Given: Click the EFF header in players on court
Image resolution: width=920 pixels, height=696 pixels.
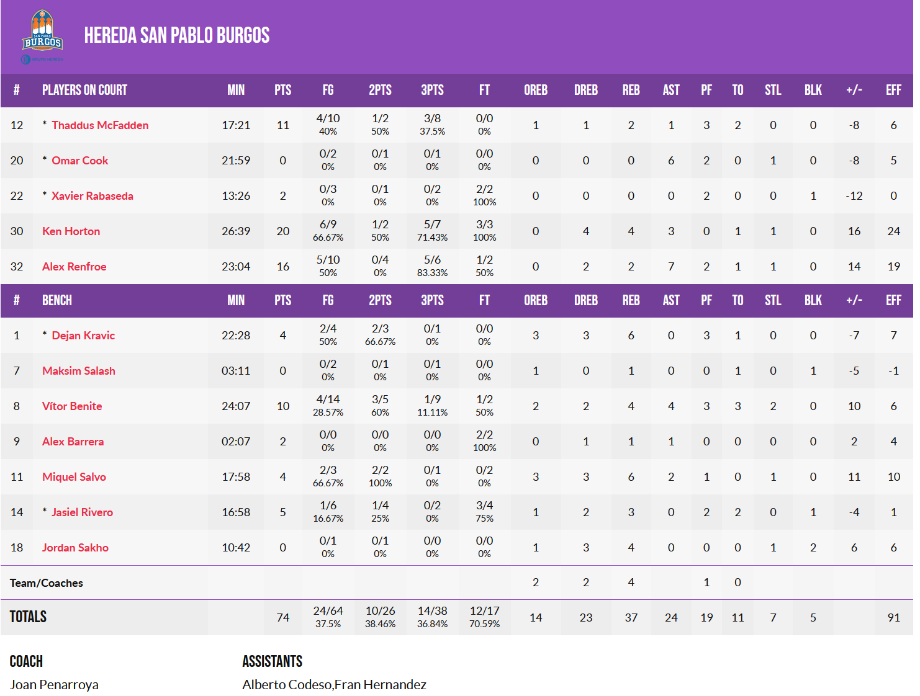Looking at the screenshot, I should tap(893, 90).
